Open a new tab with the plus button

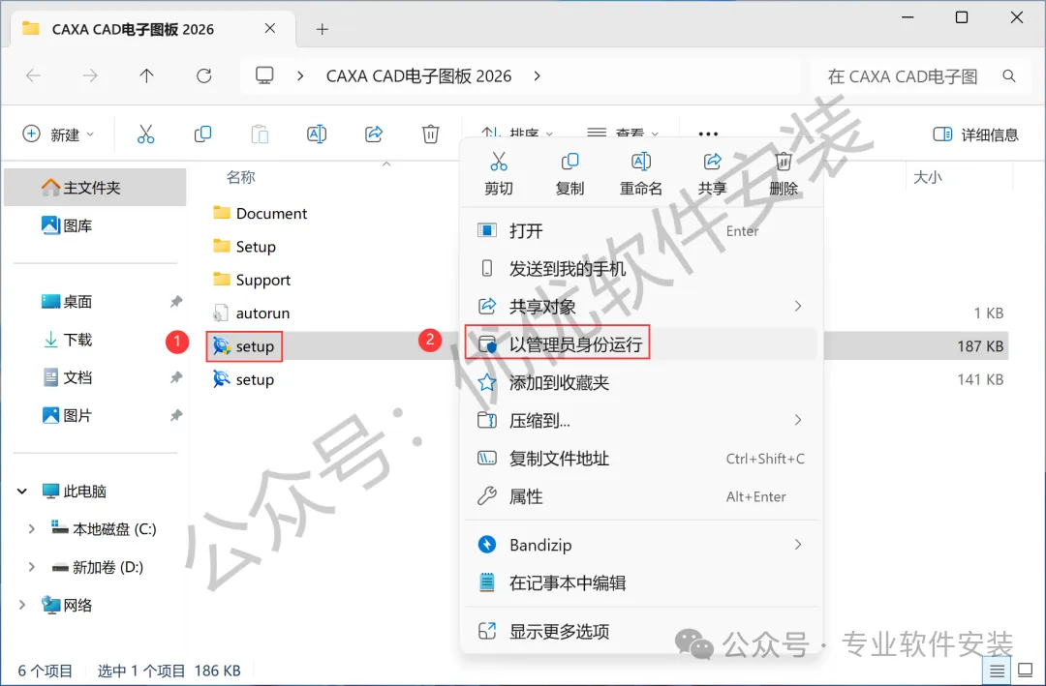coord(323,29)
